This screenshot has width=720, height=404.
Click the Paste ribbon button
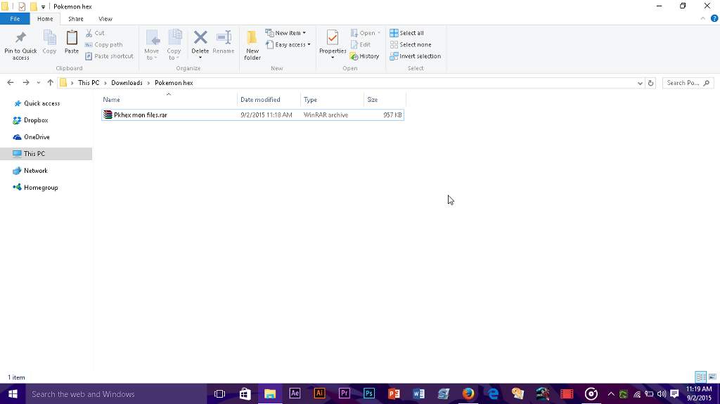[x=72, y=42]
